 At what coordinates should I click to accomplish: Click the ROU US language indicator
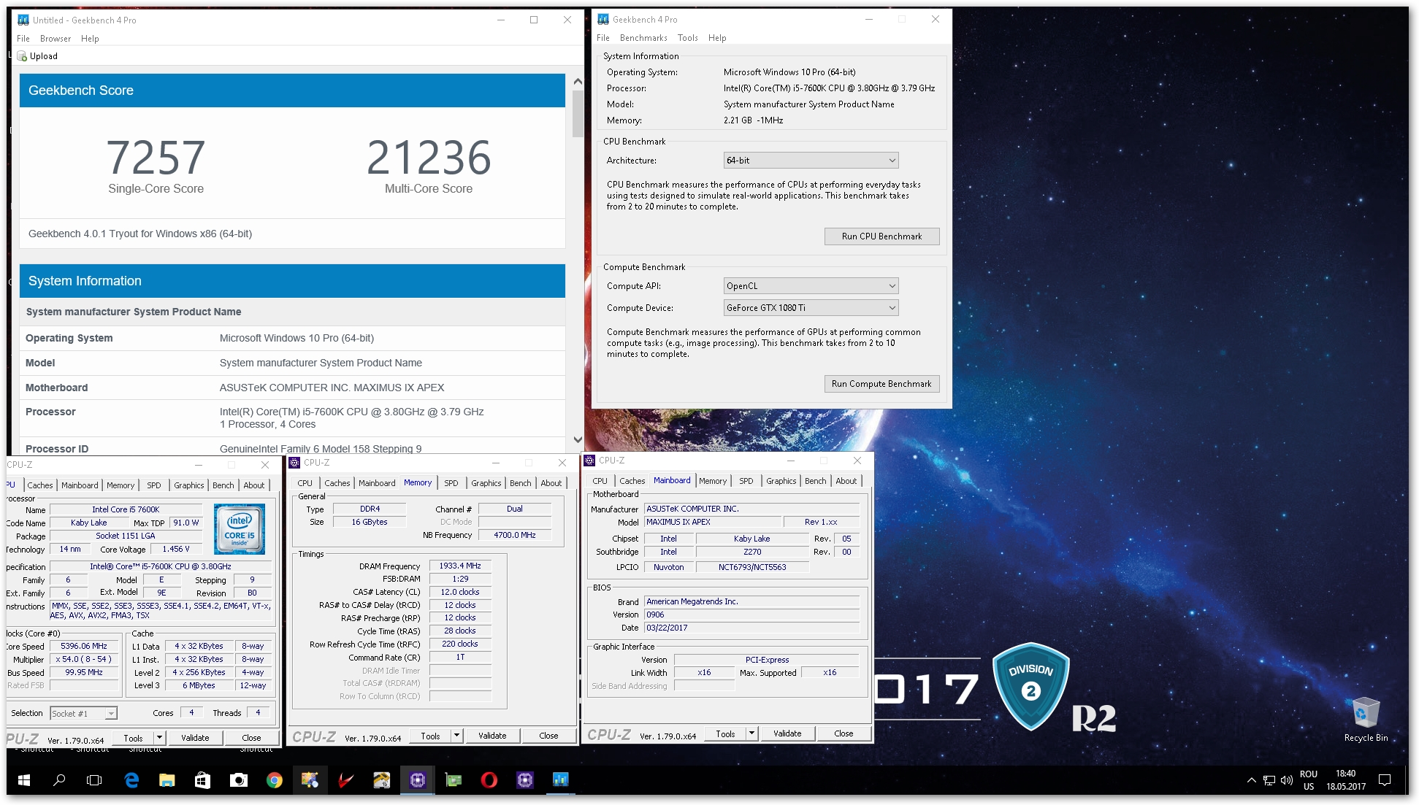pyautogui.click(x=1308, y=780)
